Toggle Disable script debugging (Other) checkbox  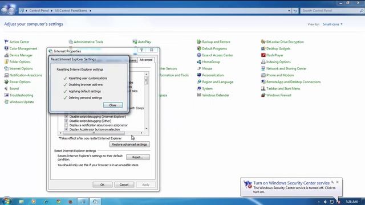tap(66, 121)
